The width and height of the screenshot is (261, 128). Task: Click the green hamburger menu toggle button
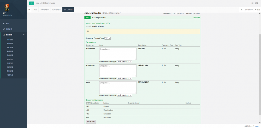(x=31, y=3)
